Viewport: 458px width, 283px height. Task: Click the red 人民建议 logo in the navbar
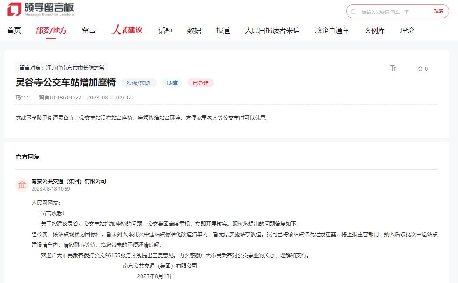coord(126,30)
